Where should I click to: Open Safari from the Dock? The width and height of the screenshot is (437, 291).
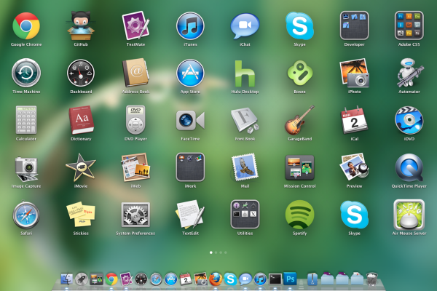coord(156,279)
